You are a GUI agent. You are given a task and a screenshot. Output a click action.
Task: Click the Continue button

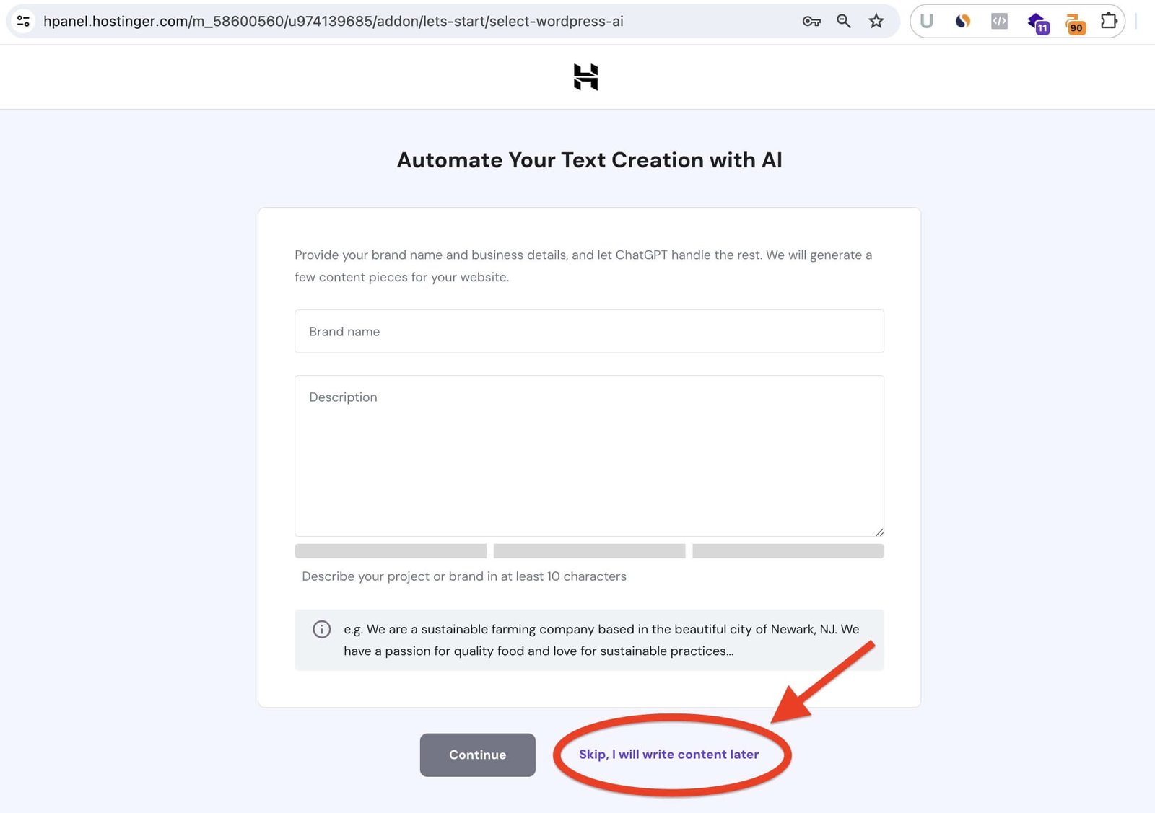478,755
